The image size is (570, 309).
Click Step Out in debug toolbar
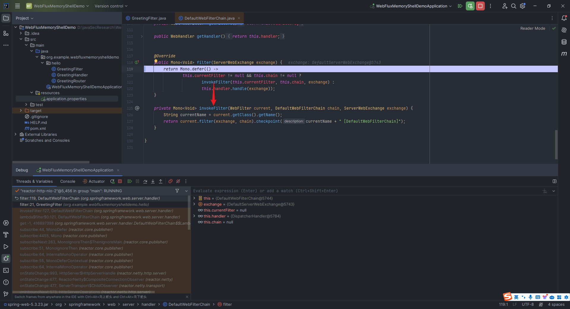[161, 181]
